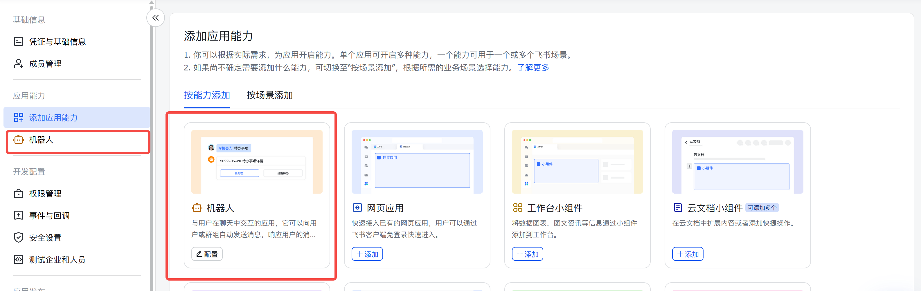Click the 可添加多个 tag beside 云文档小组件

click(762, 208)
